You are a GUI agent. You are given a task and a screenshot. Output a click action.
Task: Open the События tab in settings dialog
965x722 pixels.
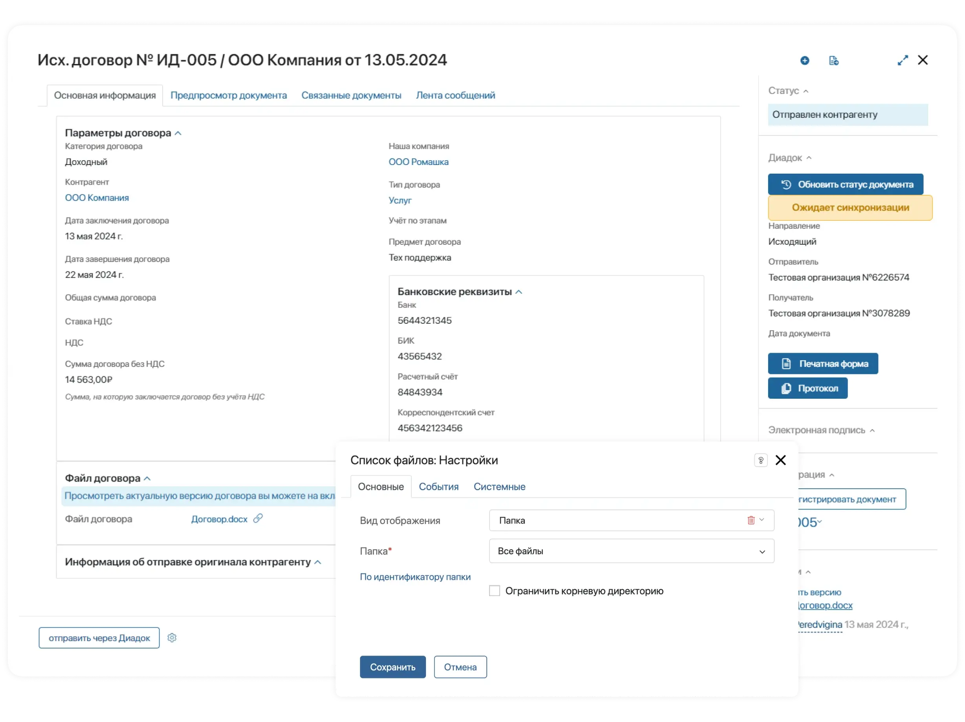click(x=438, y=486)
